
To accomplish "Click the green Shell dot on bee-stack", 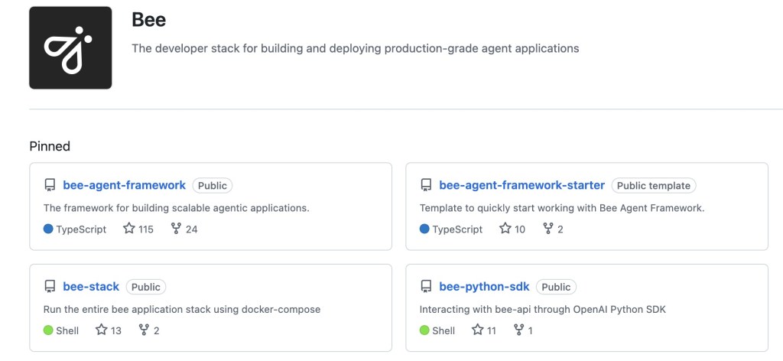I will pos(48,330).
